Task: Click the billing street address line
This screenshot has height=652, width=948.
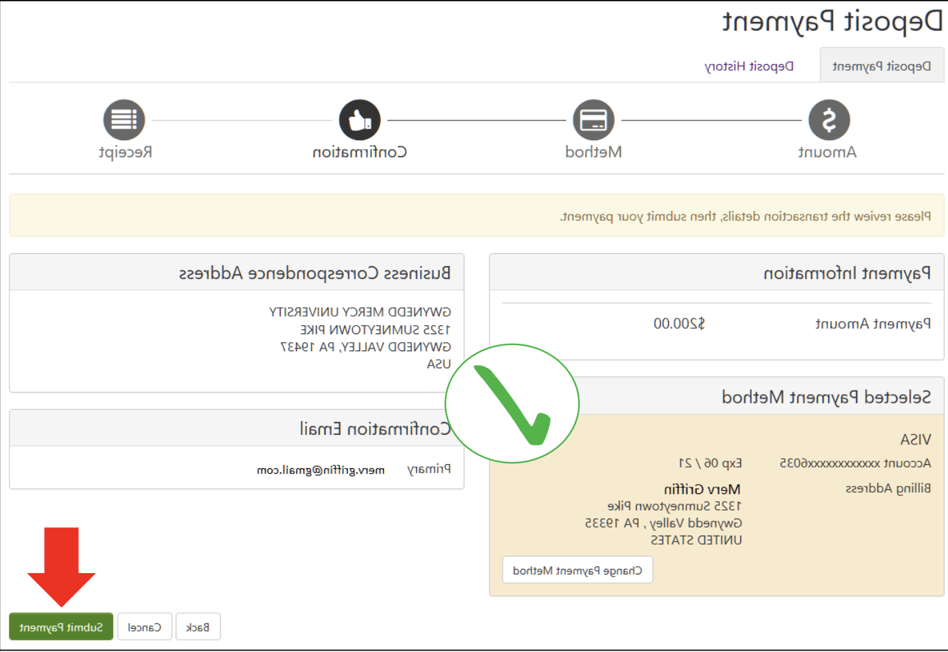Action: tap(674, 506)
